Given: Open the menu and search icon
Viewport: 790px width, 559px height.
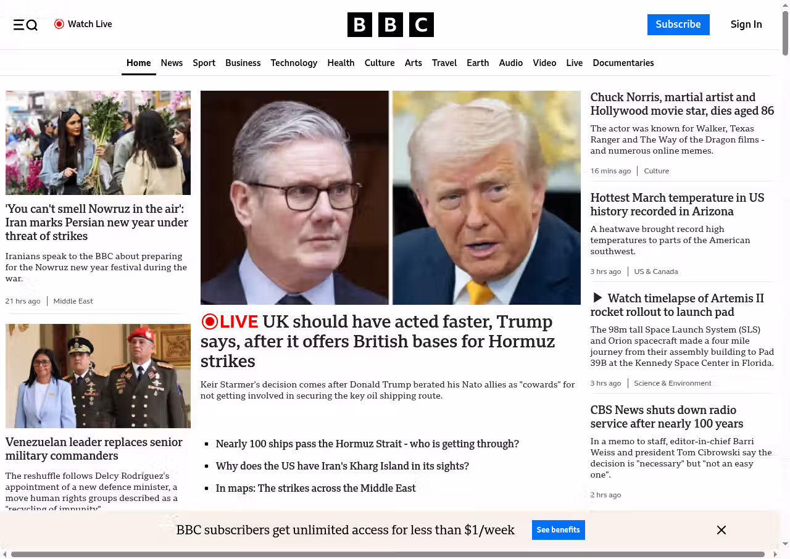Looking at the screenshot, I should 25,25.
